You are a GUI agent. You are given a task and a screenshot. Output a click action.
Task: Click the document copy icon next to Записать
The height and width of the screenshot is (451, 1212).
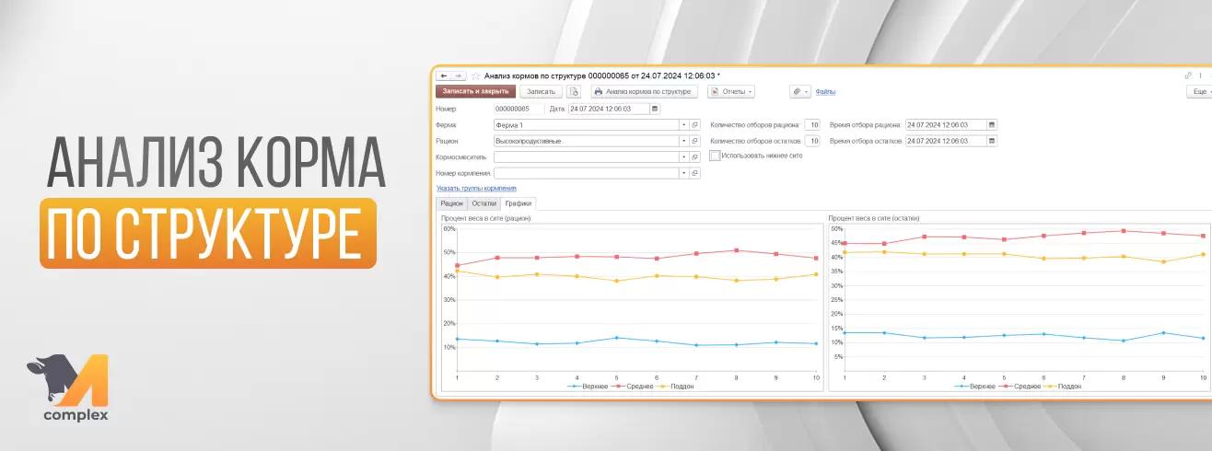point(574,92)
